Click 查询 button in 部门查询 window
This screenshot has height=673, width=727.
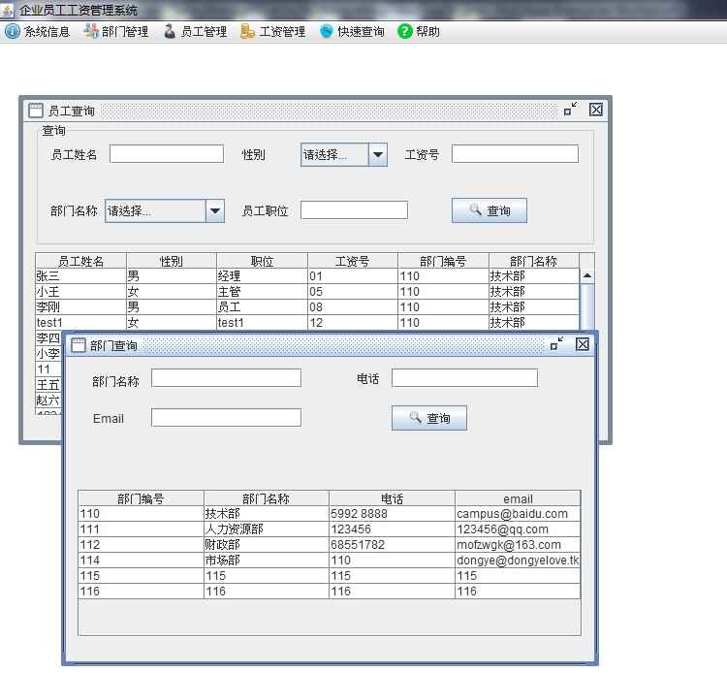point(428,418)
